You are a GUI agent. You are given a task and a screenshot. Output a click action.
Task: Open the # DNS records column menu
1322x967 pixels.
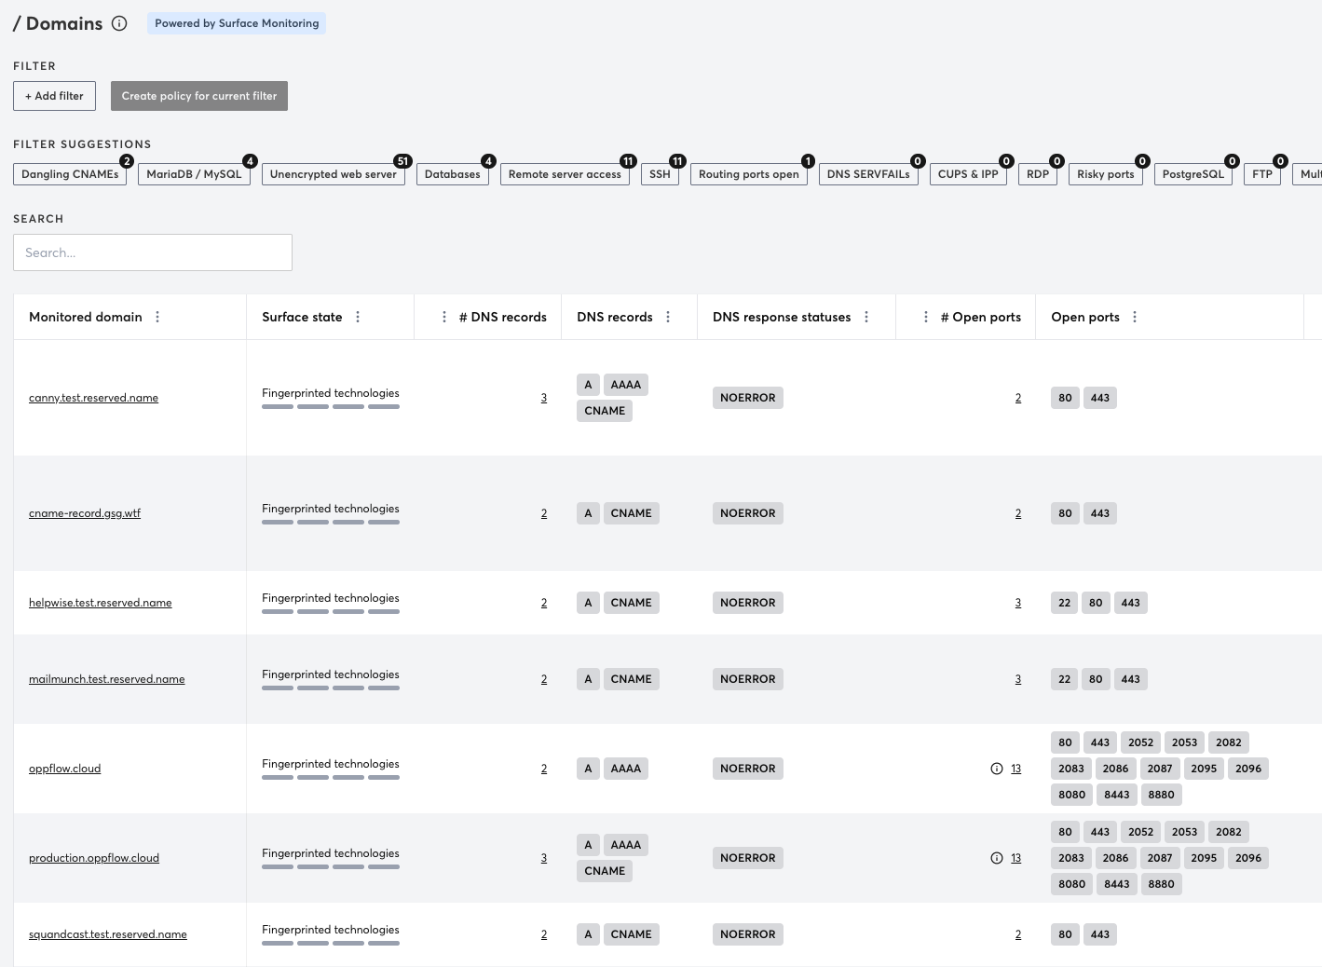443,317
